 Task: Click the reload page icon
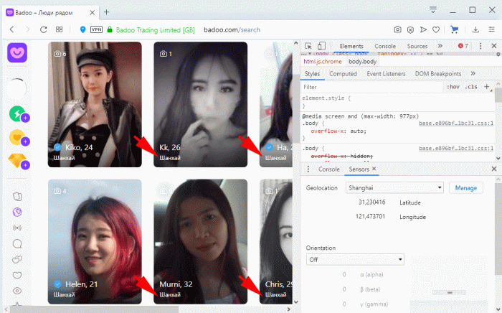click(x=44, y=29)
